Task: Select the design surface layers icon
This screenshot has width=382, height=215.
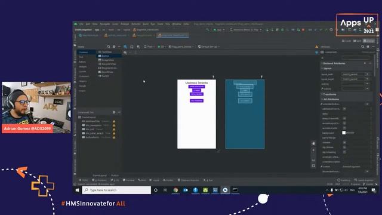Action: point(125,47)
